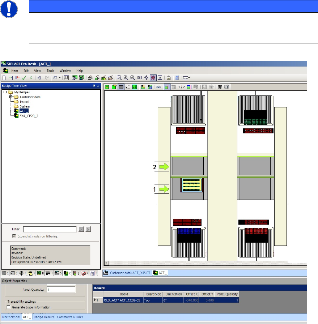Click the link chain icon in view toolbar
This screenshot has width=318, height=324.
pyautogui.click(x=158, y=87)
